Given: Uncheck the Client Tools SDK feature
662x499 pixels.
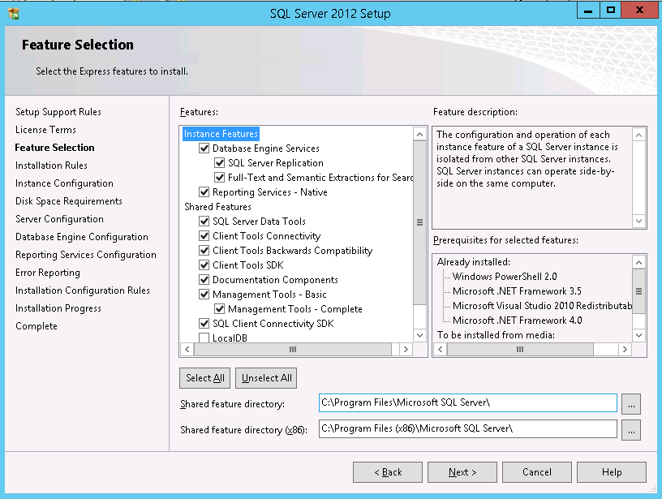Looking at the screenshot, I should click(x=204, y=265).
